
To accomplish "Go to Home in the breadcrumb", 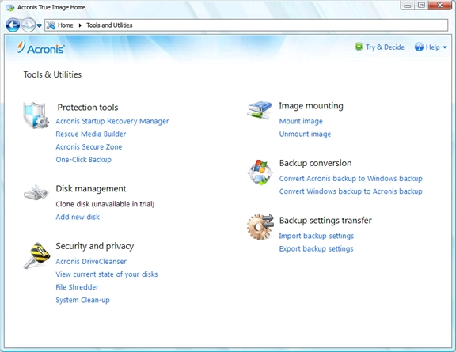I will [x=66, y=25].
